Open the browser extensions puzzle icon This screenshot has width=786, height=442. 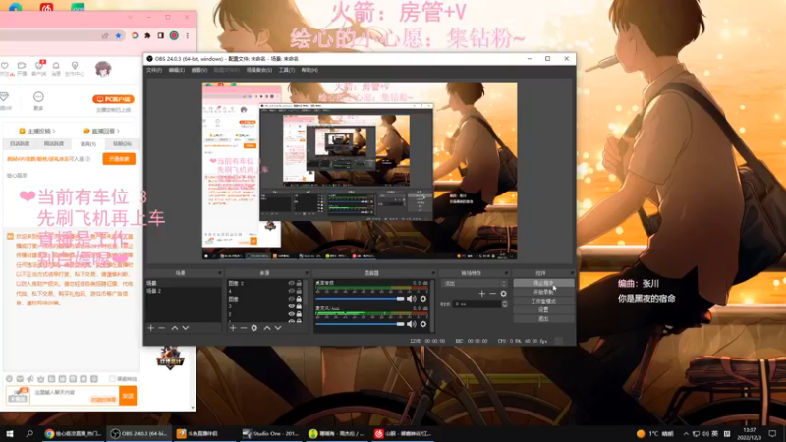click(148, 35)
